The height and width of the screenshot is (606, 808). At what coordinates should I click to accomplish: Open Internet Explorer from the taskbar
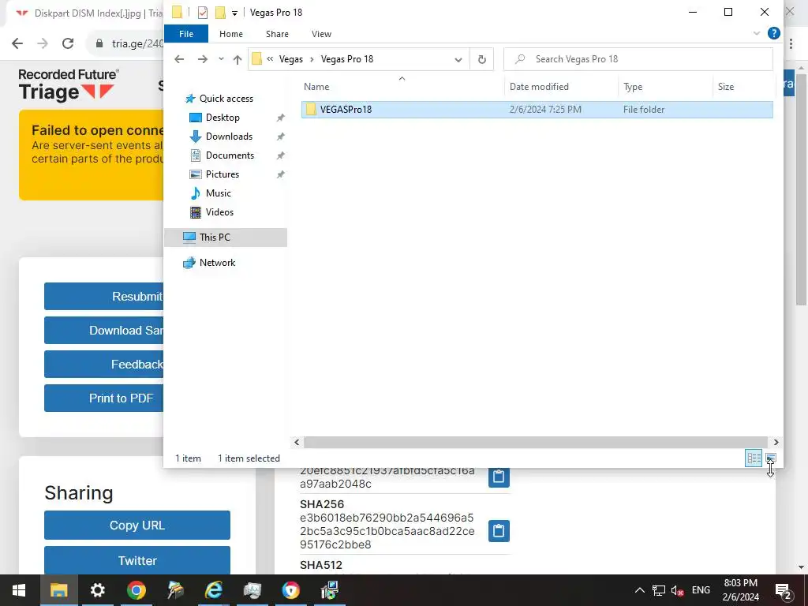(213, 590)
